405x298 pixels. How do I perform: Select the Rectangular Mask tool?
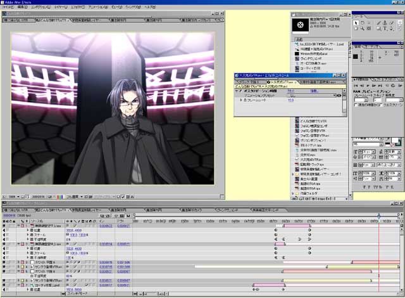tap(378, 29)
